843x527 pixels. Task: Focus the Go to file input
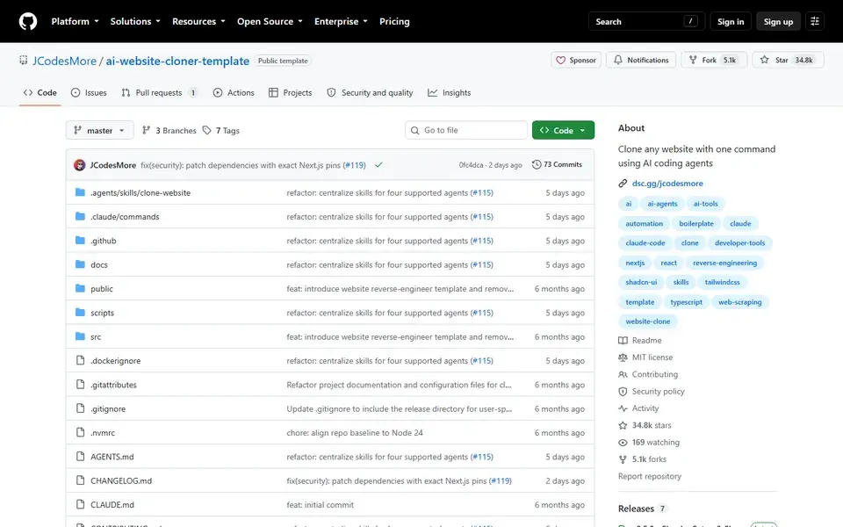(465, 131)
